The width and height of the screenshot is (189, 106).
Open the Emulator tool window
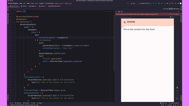click(x=181, y=98)
